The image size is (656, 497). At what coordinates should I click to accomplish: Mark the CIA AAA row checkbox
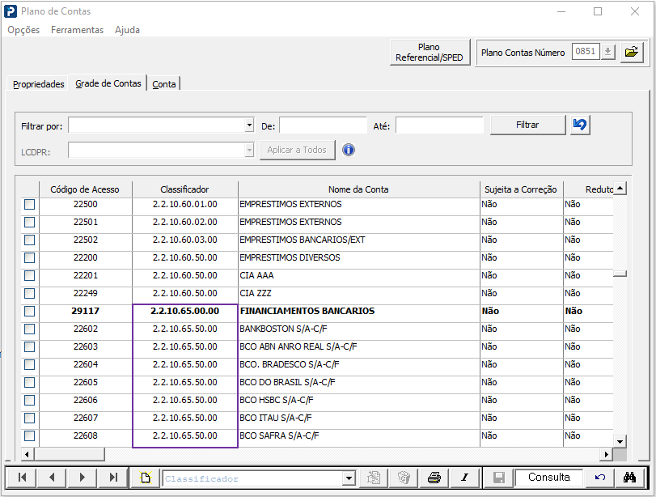pos(29,275)
